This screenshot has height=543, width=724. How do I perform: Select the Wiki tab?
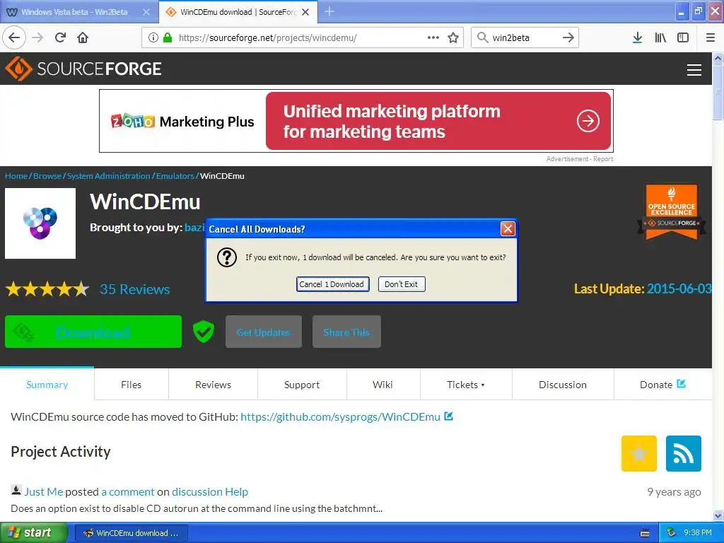coord(383,385)
